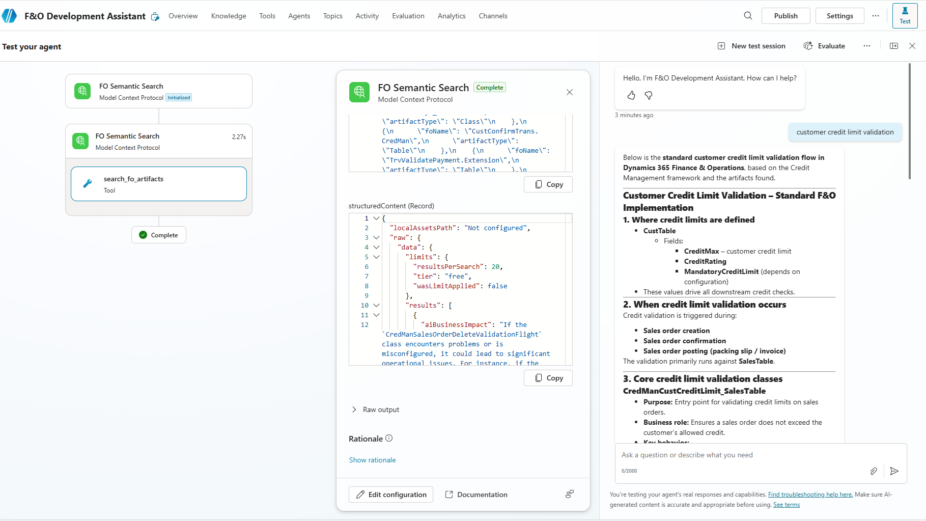Click the Copilot Studio logo icon
Image resolution: width=926 pixels, height=521 pixels.
9,16
